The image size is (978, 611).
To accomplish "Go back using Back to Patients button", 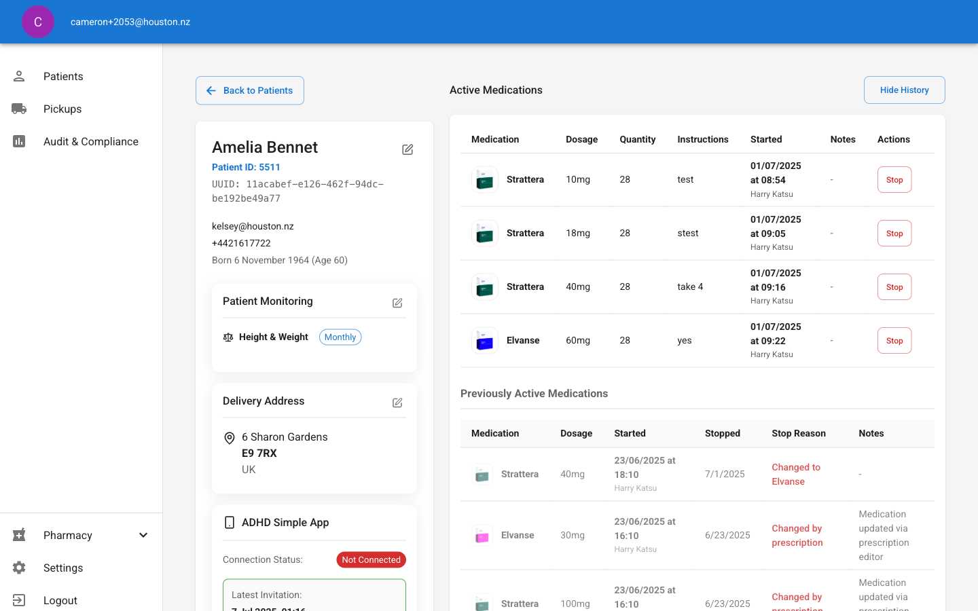I will click(250, 90).
